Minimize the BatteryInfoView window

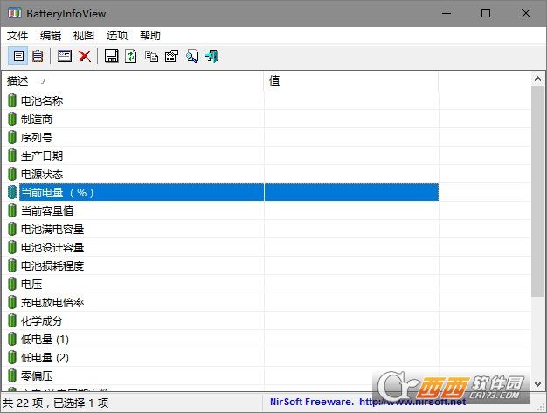coord(447,14)
